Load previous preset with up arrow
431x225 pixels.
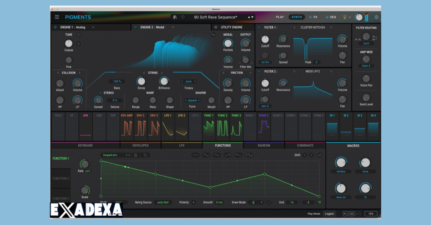click(249, 17)
